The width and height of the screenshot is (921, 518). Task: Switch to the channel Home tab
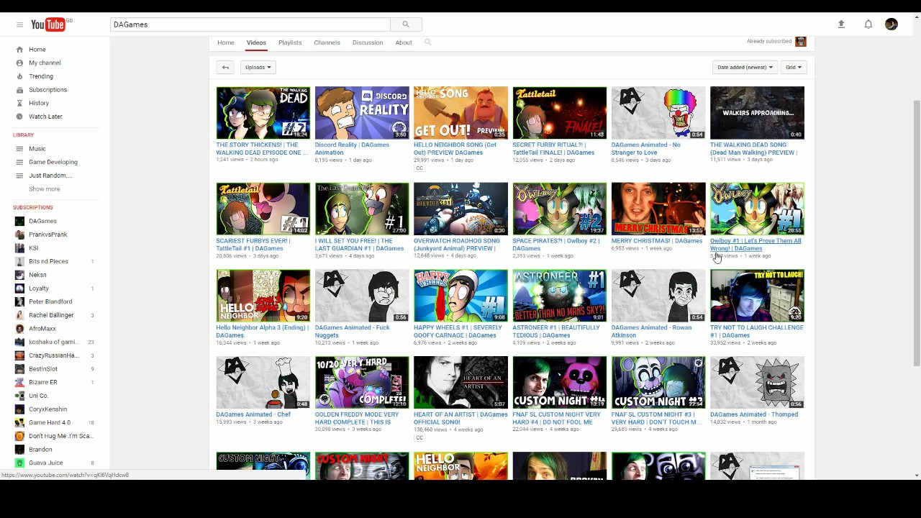click(226, 42)
